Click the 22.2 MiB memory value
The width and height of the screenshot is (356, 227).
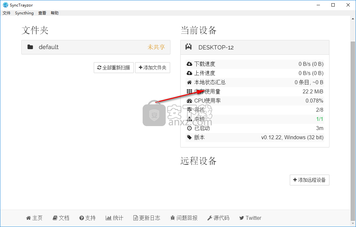(313, 92)
